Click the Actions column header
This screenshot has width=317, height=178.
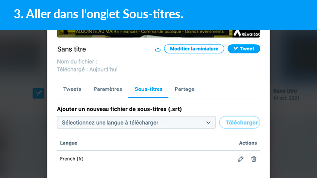click(x=248, y=143)
